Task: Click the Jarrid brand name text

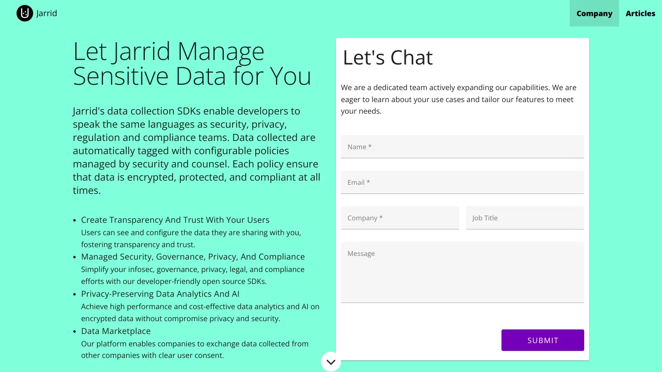Action: click(x=47, y=13)
